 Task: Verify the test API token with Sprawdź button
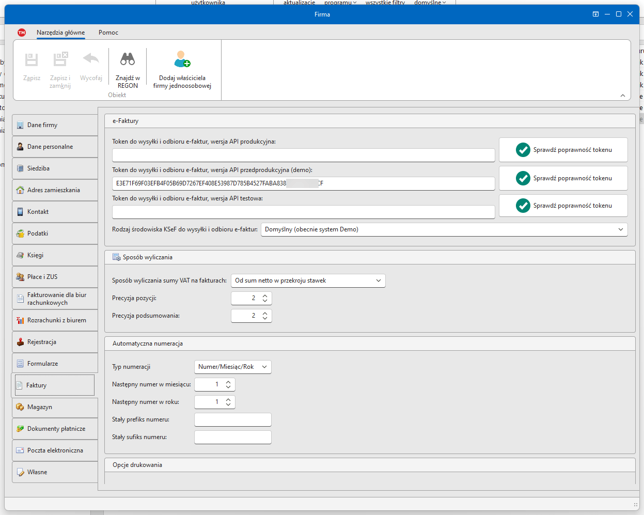[x=563, y=206]
